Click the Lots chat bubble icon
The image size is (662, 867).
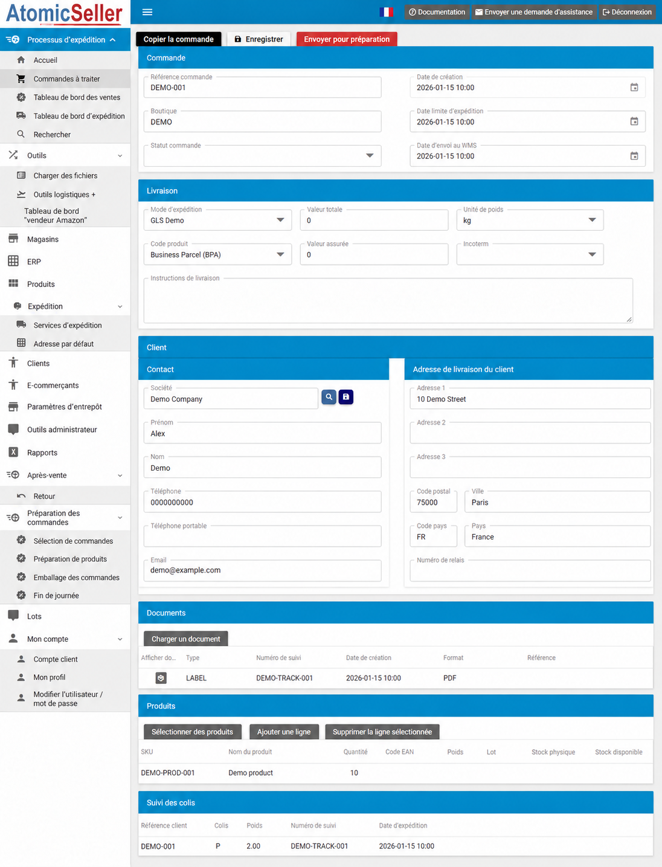click(x=13, y=616)
